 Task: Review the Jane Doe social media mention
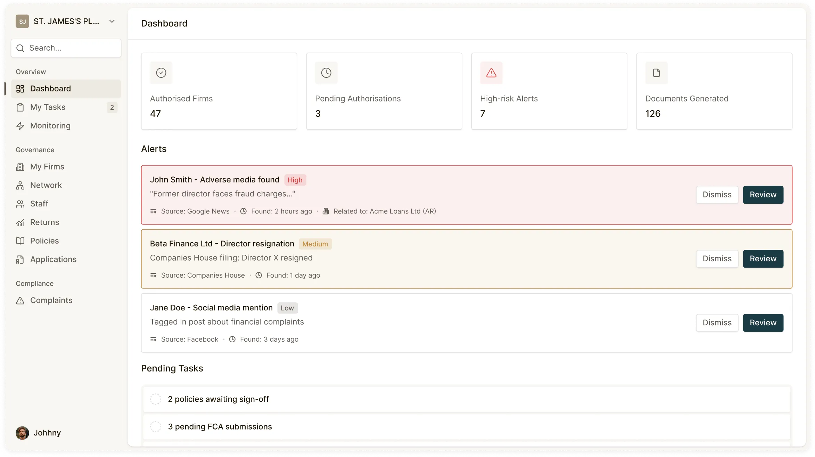763,323
